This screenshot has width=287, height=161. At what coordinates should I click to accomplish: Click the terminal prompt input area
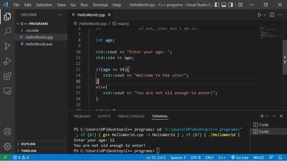pyautogui.click(x=158, y=151)
